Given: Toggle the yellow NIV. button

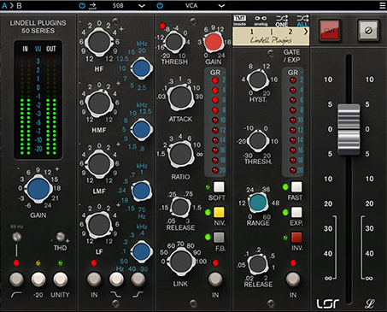Looking at the screenshot, I should [219, 212].
